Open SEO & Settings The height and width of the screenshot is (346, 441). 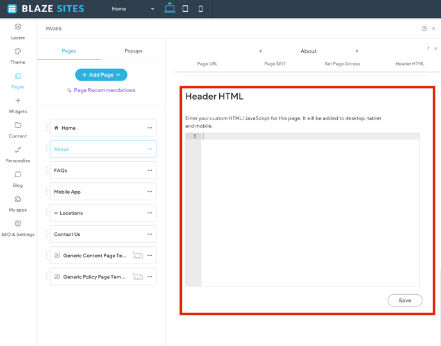click(18, 228)
